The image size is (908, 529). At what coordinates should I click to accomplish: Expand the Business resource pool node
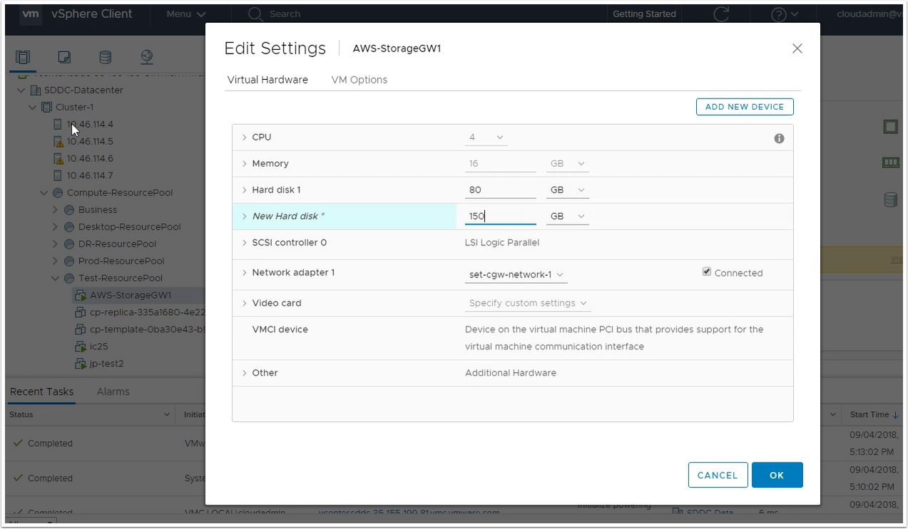(55, 210)
